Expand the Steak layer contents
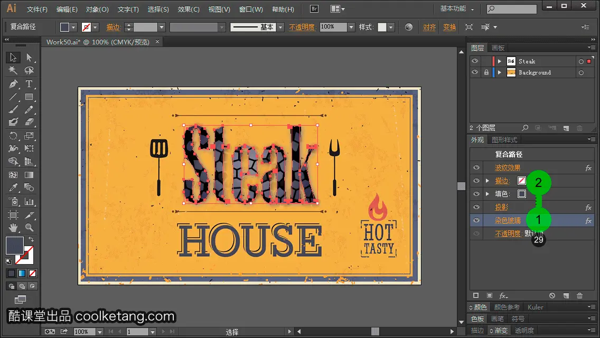This screenshot has width=600, height=338. (x=499, y=61)
